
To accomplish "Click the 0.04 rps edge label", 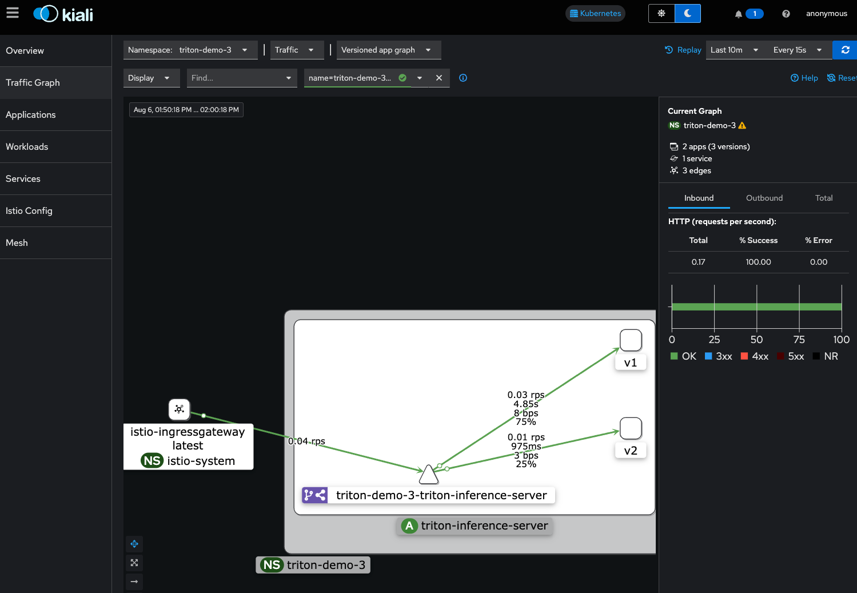I will click(306, 441).
